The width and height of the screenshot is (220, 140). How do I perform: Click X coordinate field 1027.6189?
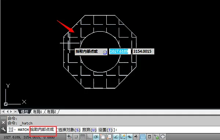[x=120, y=51]
